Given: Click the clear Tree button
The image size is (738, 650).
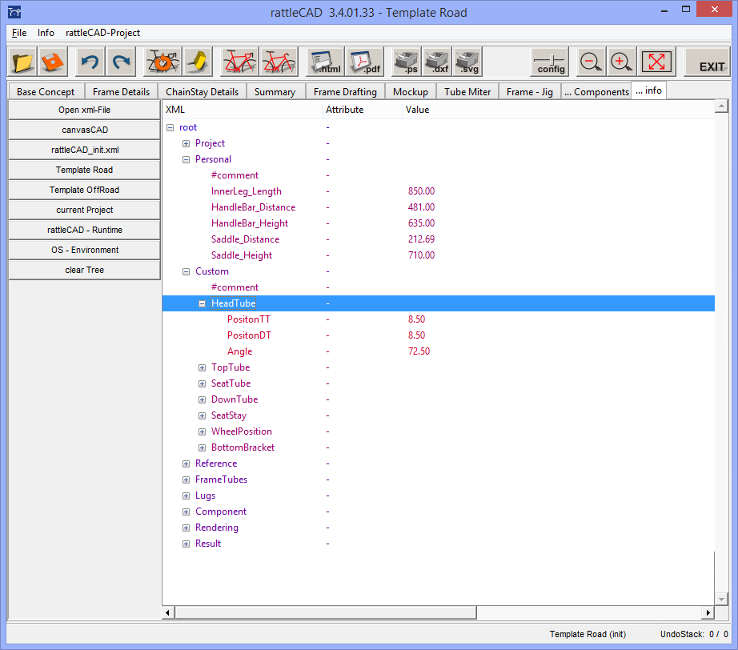Looking at the screenshot, I should click(84, 270).
